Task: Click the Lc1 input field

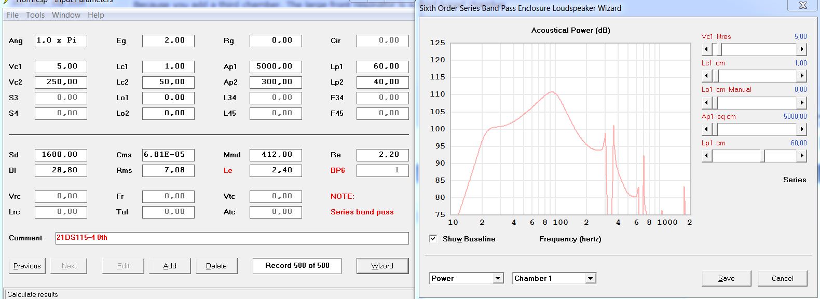Action: point(168,66)
